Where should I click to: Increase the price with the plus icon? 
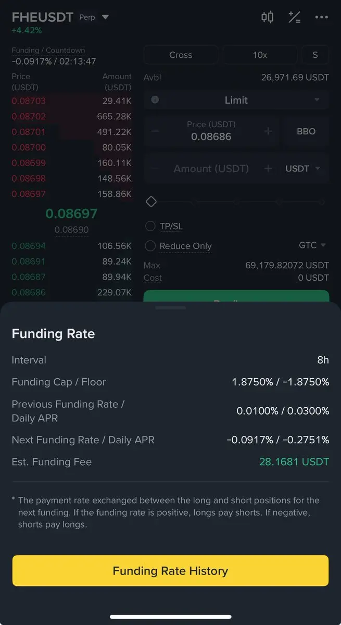268,131
